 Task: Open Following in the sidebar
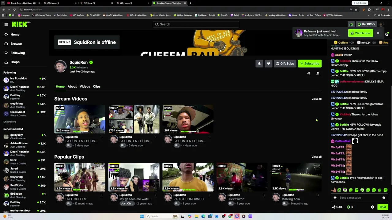pyautogui.click(x=18, y=53)
